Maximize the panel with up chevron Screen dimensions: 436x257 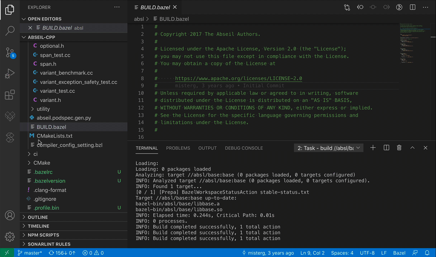pyautogui.click(x=412, y=148)
